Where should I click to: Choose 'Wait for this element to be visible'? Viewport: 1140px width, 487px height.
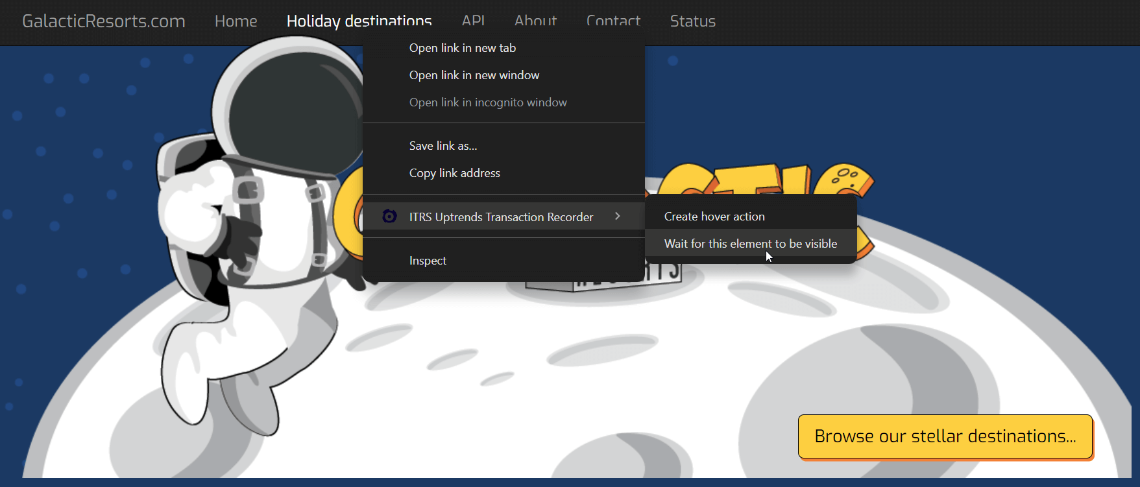[750, 244]
